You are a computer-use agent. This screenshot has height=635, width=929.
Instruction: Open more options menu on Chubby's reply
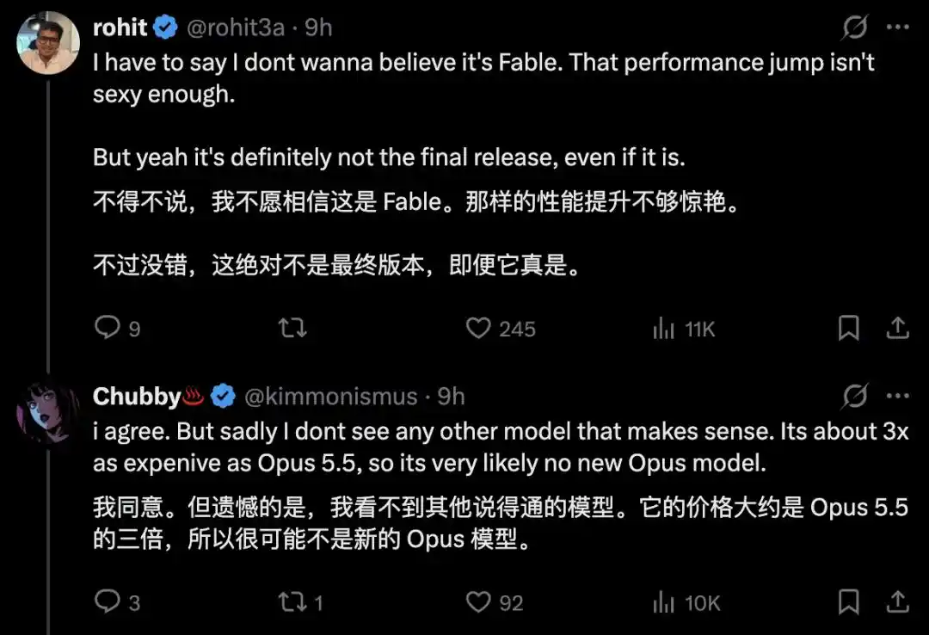click(898, 396)
